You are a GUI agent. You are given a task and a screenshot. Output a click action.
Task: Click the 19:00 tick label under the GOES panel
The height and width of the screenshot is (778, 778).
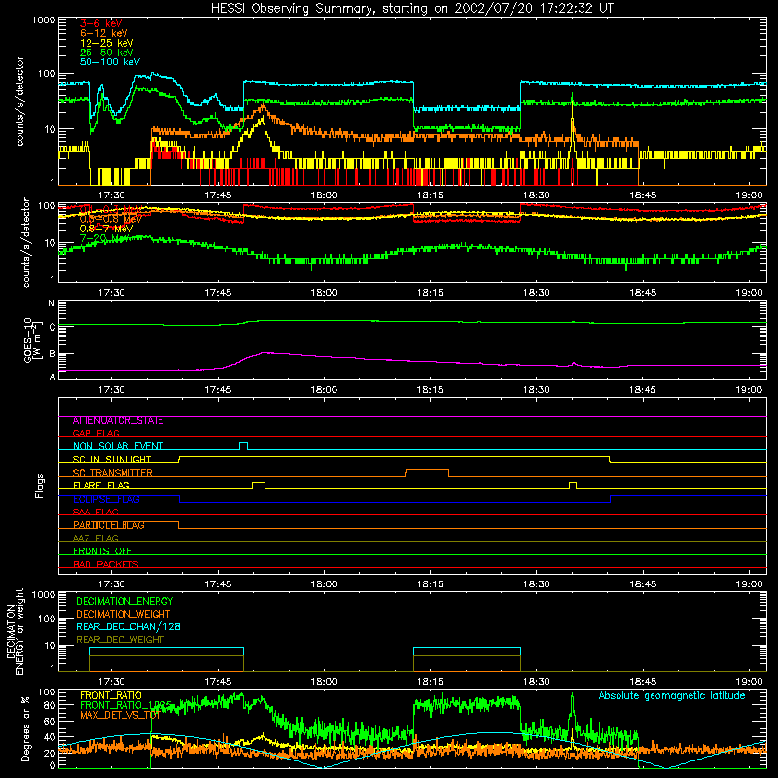point(749,390)
